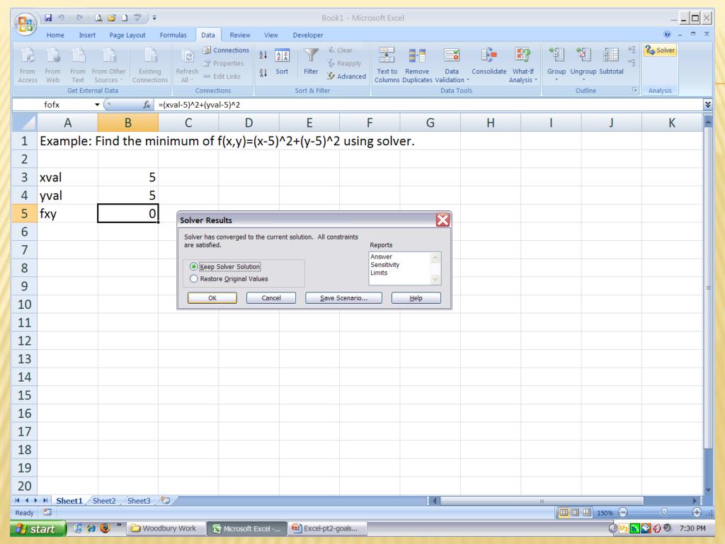Select Sensitivity in the Reports list
This screenshot has width=725, height=544.
click(384, 264)
